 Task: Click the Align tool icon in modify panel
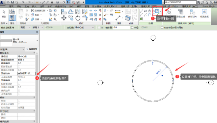[x=64, y=12]
